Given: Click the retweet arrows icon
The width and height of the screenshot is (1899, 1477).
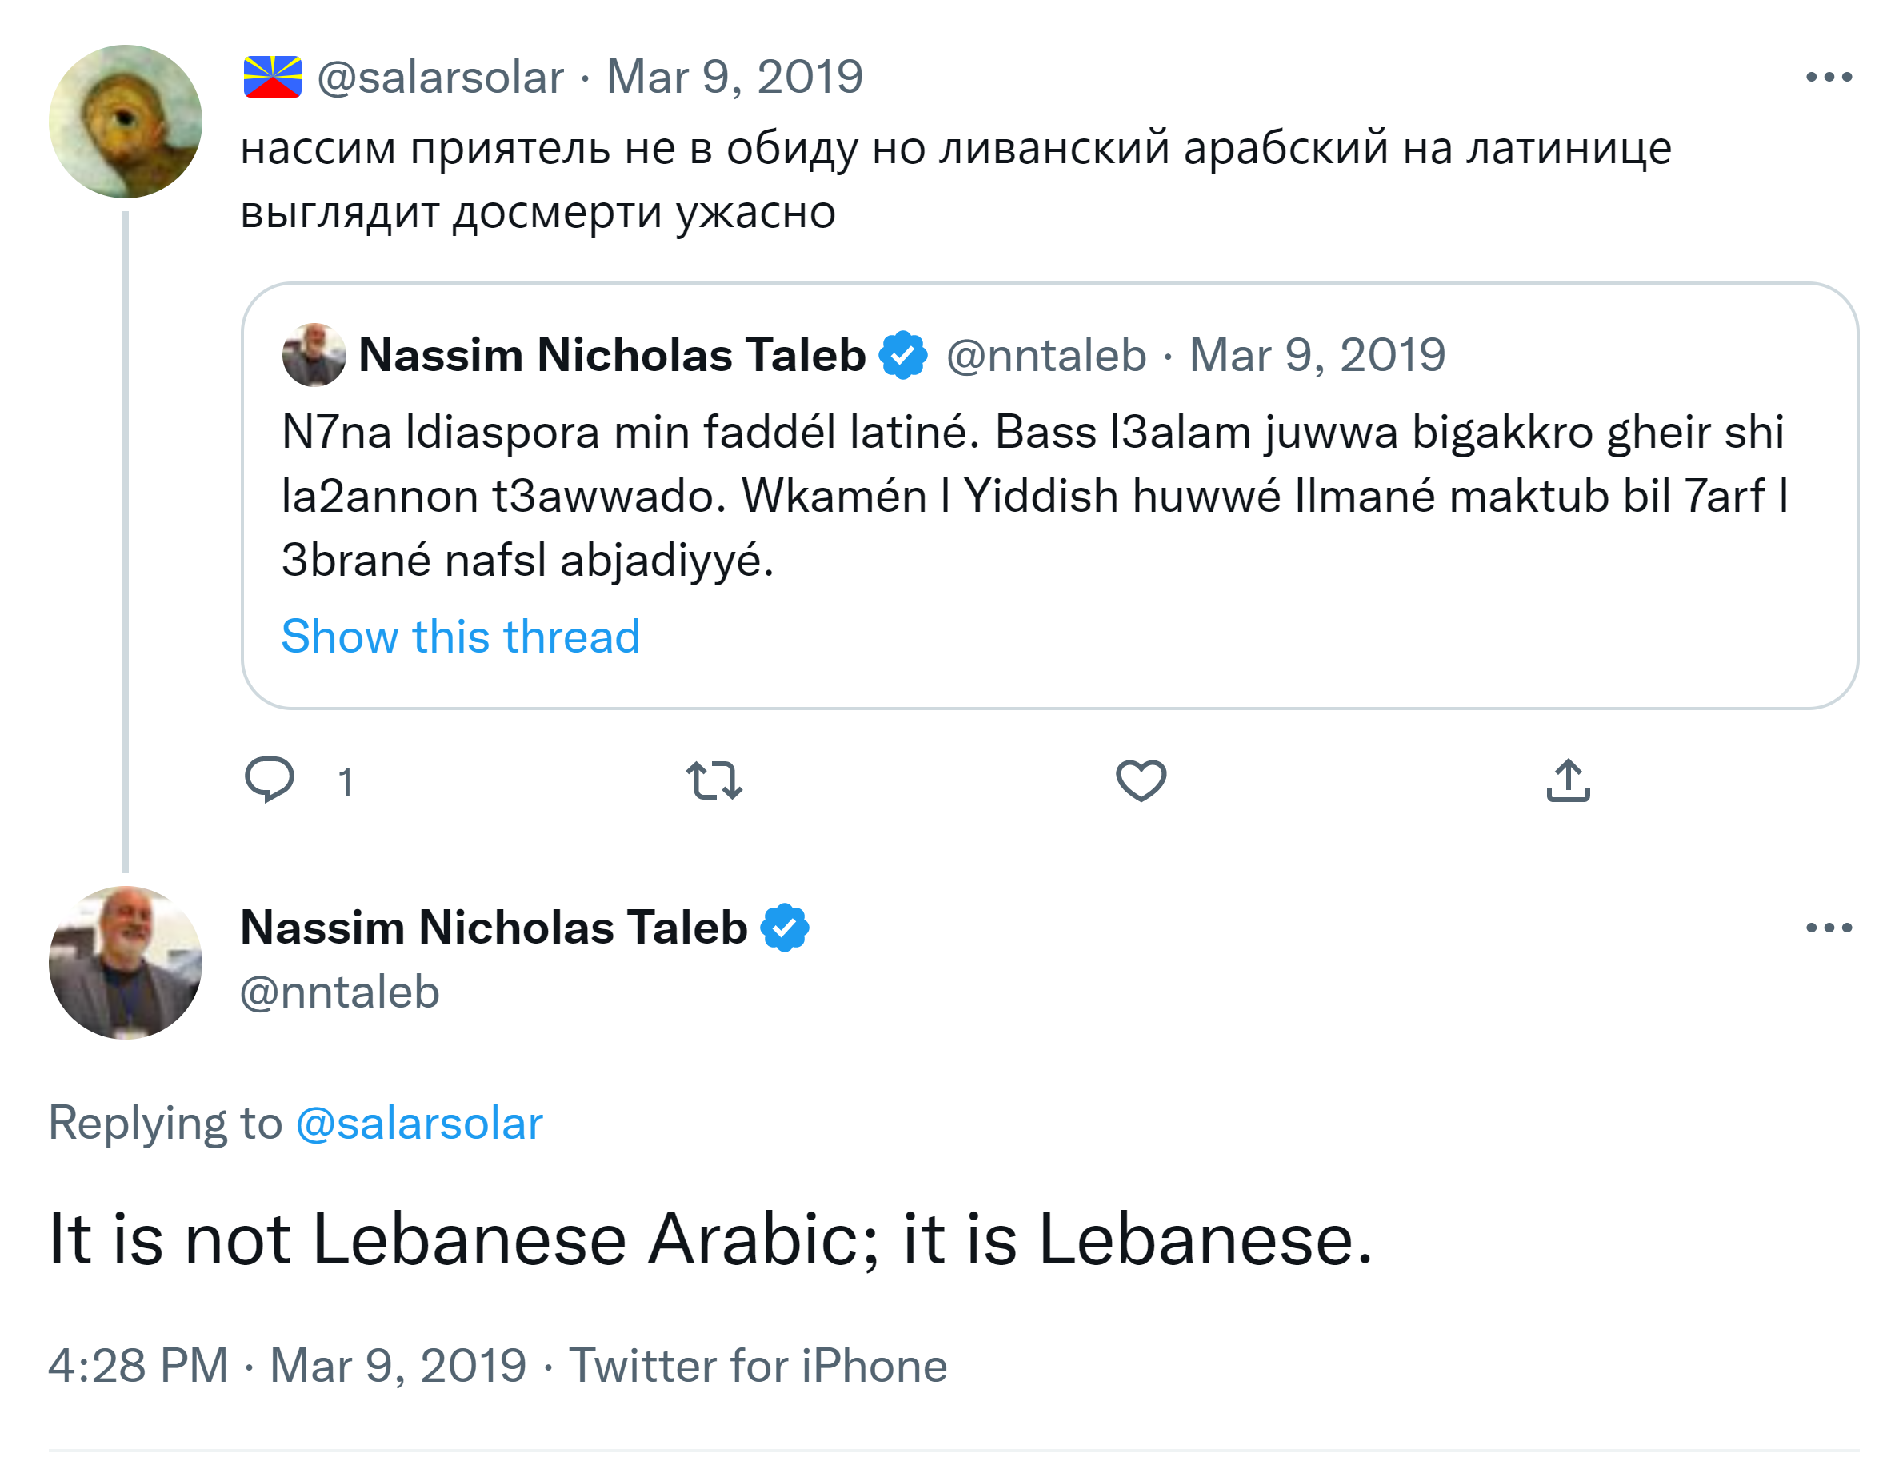Looking at the screenshot, I should (714, 780).
